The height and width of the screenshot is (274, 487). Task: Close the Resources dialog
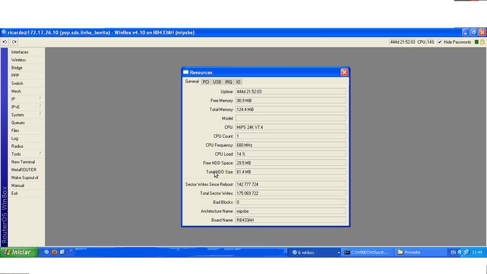(344, 72)
